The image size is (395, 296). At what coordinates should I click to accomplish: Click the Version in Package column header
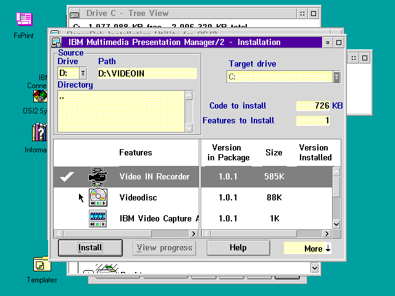click(228, 152)
